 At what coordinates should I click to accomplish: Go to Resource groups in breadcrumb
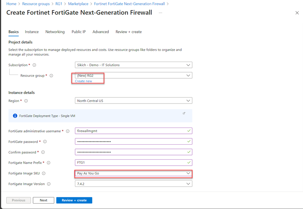tap(35, 3)
